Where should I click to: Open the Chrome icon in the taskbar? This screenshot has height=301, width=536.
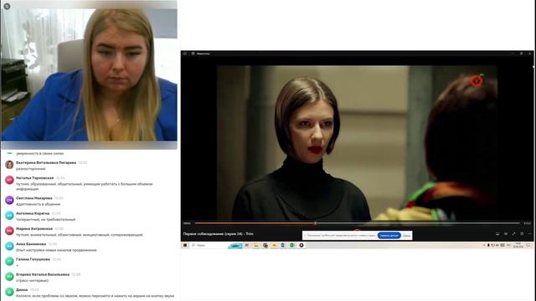coord(265,245)
